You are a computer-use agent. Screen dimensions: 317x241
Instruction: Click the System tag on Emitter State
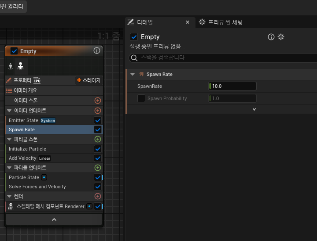(x=48, y=120)
